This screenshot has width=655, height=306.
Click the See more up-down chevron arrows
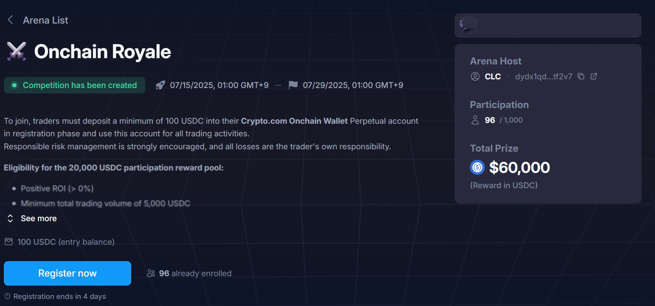[10, 218]
